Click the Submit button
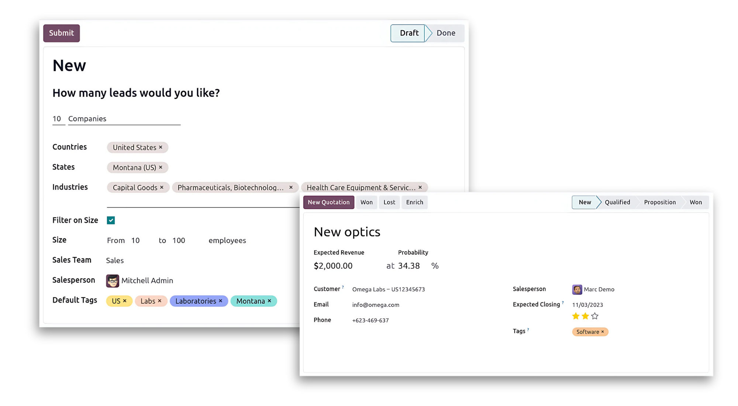 pyautogui.click(x=61, y=33)
